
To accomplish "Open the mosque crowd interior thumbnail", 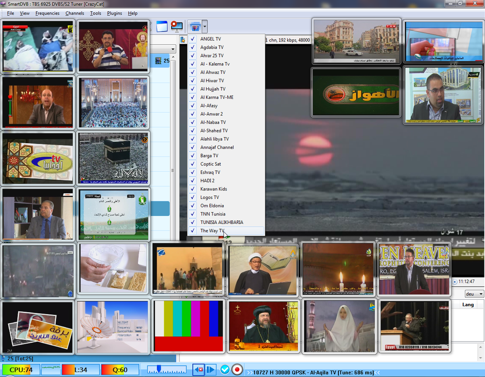I will tap(113, 103).
